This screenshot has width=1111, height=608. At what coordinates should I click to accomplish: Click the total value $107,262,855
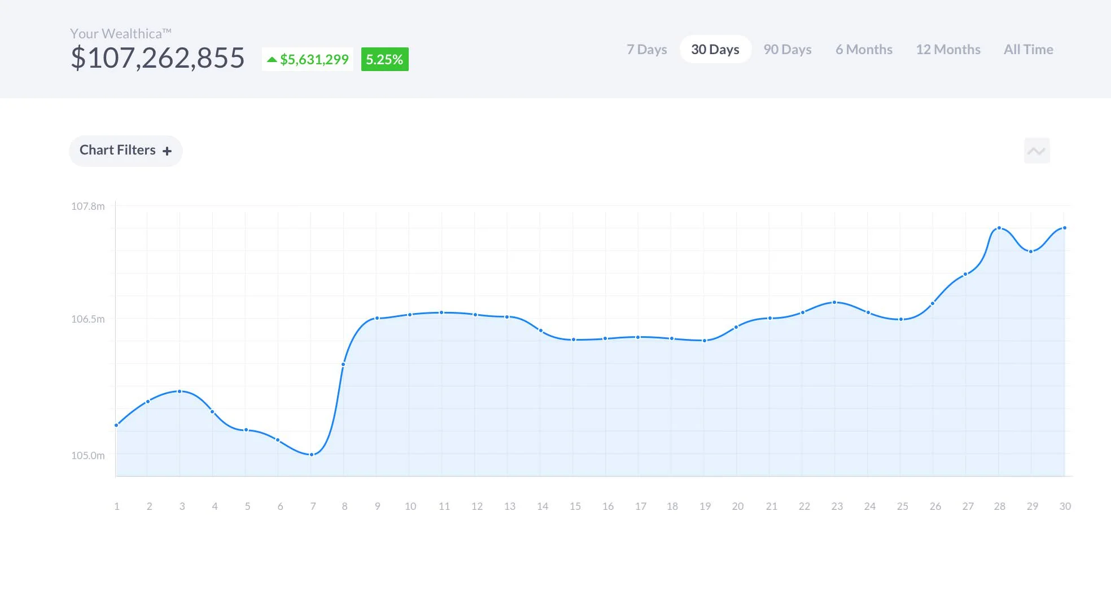[x=158, y=58]
